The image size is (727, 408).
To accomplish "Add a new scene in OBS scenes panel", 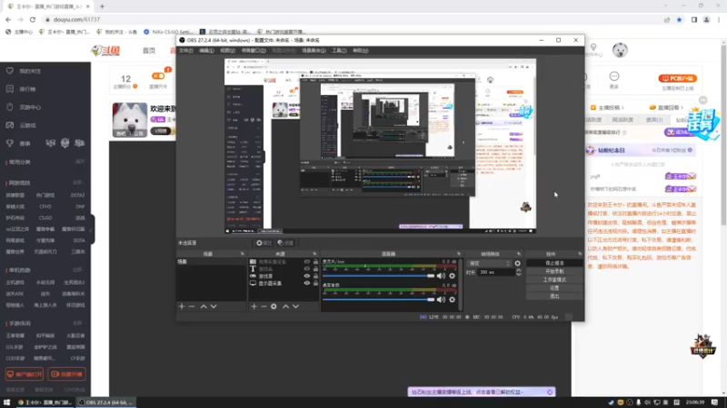I will pos(182,306).
